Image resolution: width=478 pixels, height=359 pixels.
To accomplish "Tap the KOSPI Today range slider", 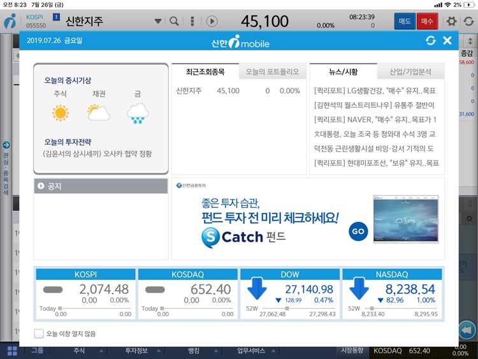I will pyautogui.click(x=94, y=309).
